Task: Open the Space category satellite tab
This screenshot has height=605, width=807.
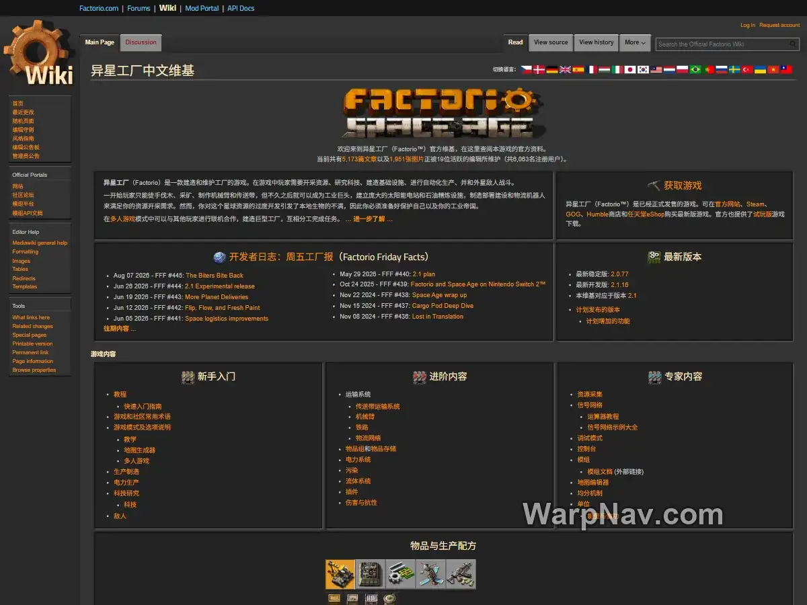Action: 431,574
